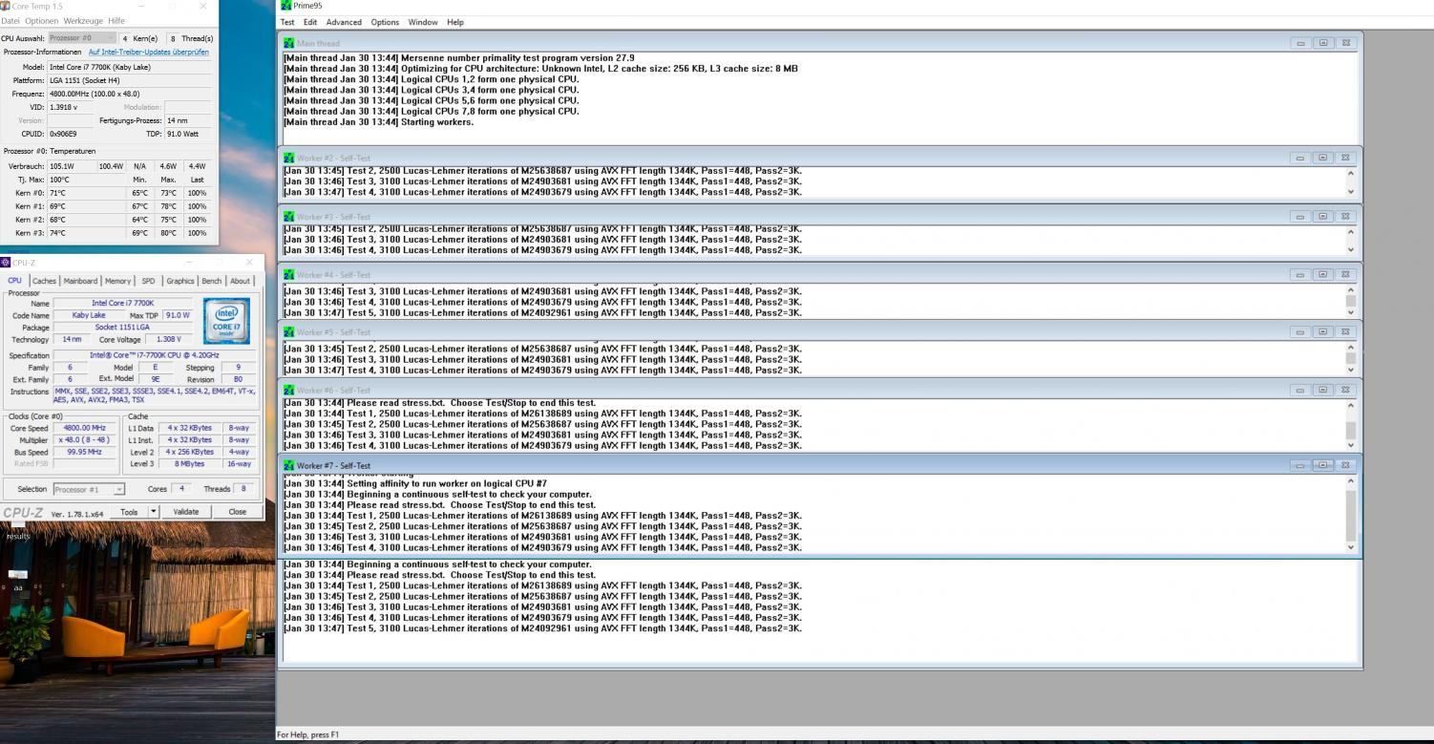Click the CPU-Z title bar icon
Viewport: 1434px width, 744px height.
6,263
